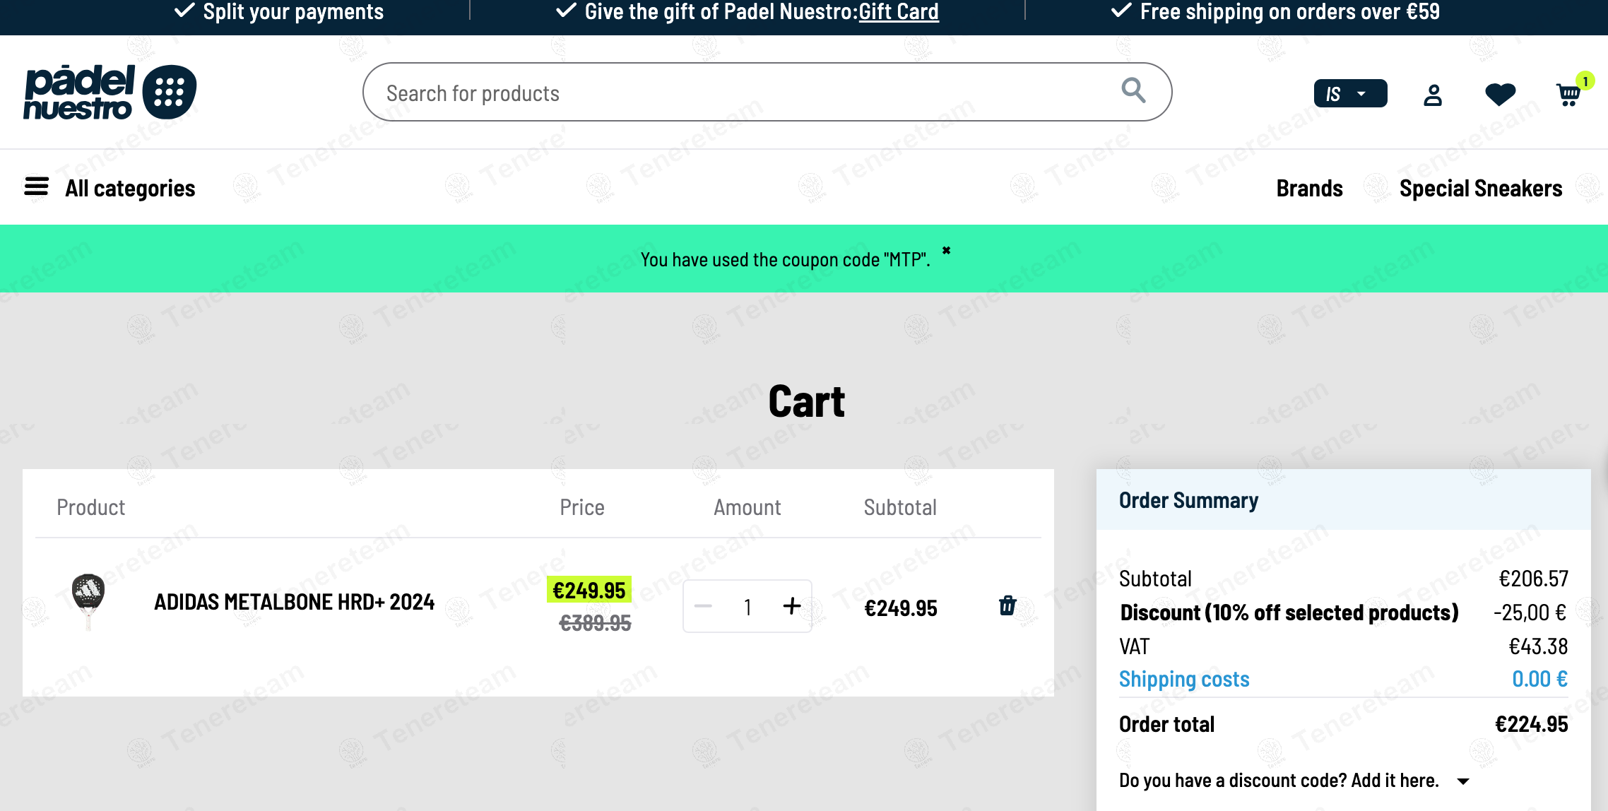The image size is (1608, 811).
Task: Open the hamburger categories icon
Action: click(x=36, y=187)
